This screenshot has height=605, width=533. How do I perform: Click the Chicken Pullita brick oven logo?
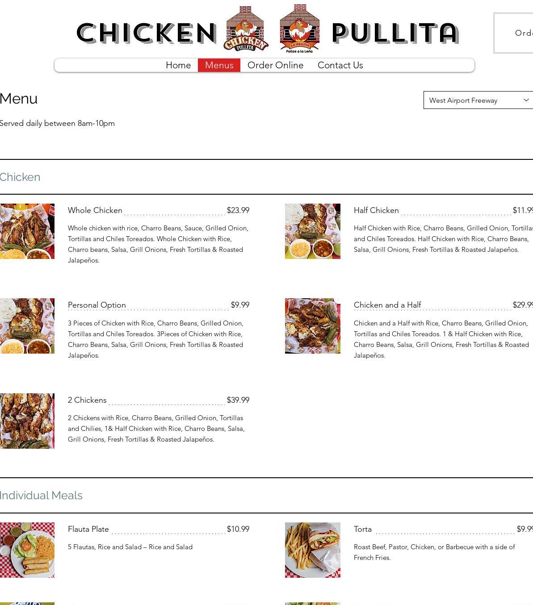[246, 29]
